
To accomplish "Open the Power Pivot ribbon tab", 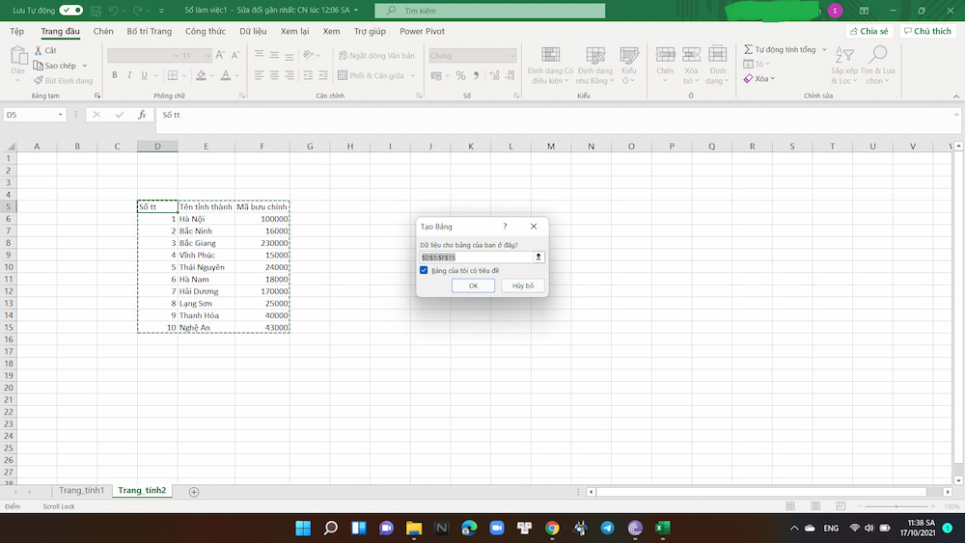I will pos(423,32).
